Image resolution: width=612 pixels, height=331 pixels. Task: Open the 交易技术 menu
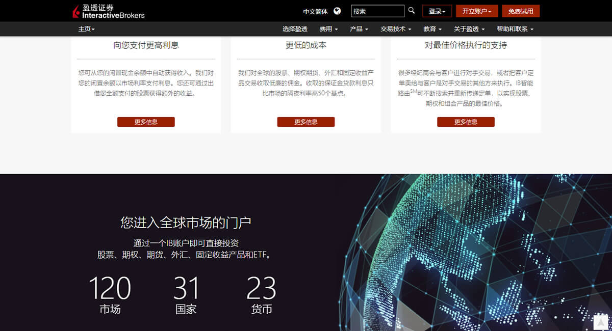(395, 29)
